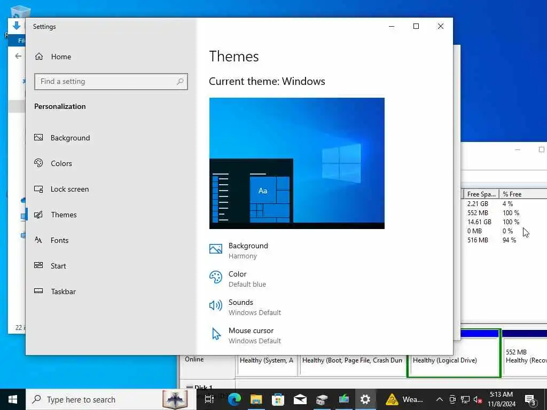Click Free Space column header in Disk Management

point(481,194)
